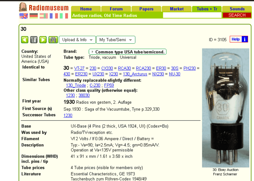This screenshot has height=181, width=254.
Task: Open the 430 tube link
Action: click(67, 74)
